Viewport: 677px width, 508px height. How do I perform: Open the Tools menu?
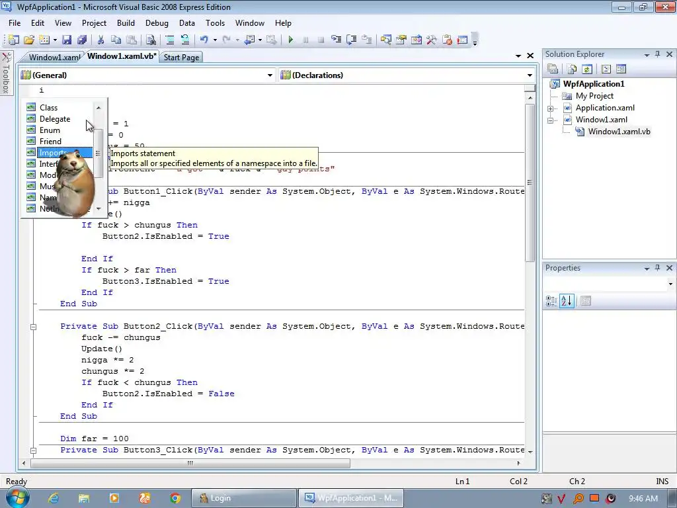215,23
